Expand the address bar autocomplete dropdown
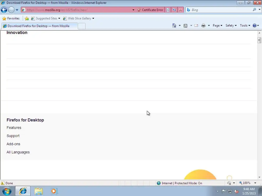This screenshot has width=262, height=196. pyautogui.click(x=133, y=10)
